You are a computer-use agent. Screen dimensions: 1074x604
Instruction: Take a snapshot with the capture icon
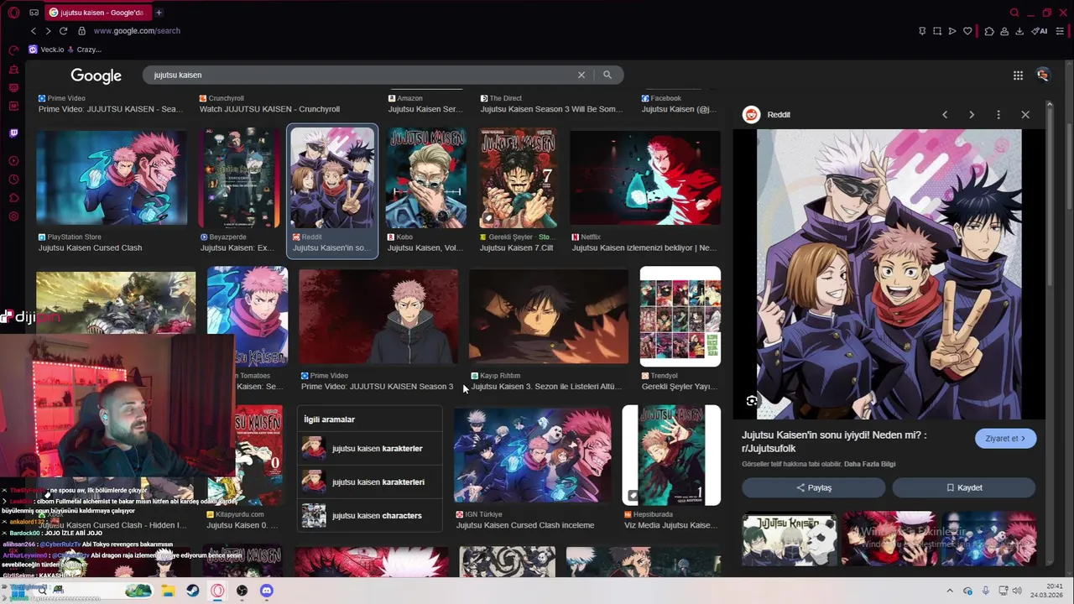pos(937,31)
